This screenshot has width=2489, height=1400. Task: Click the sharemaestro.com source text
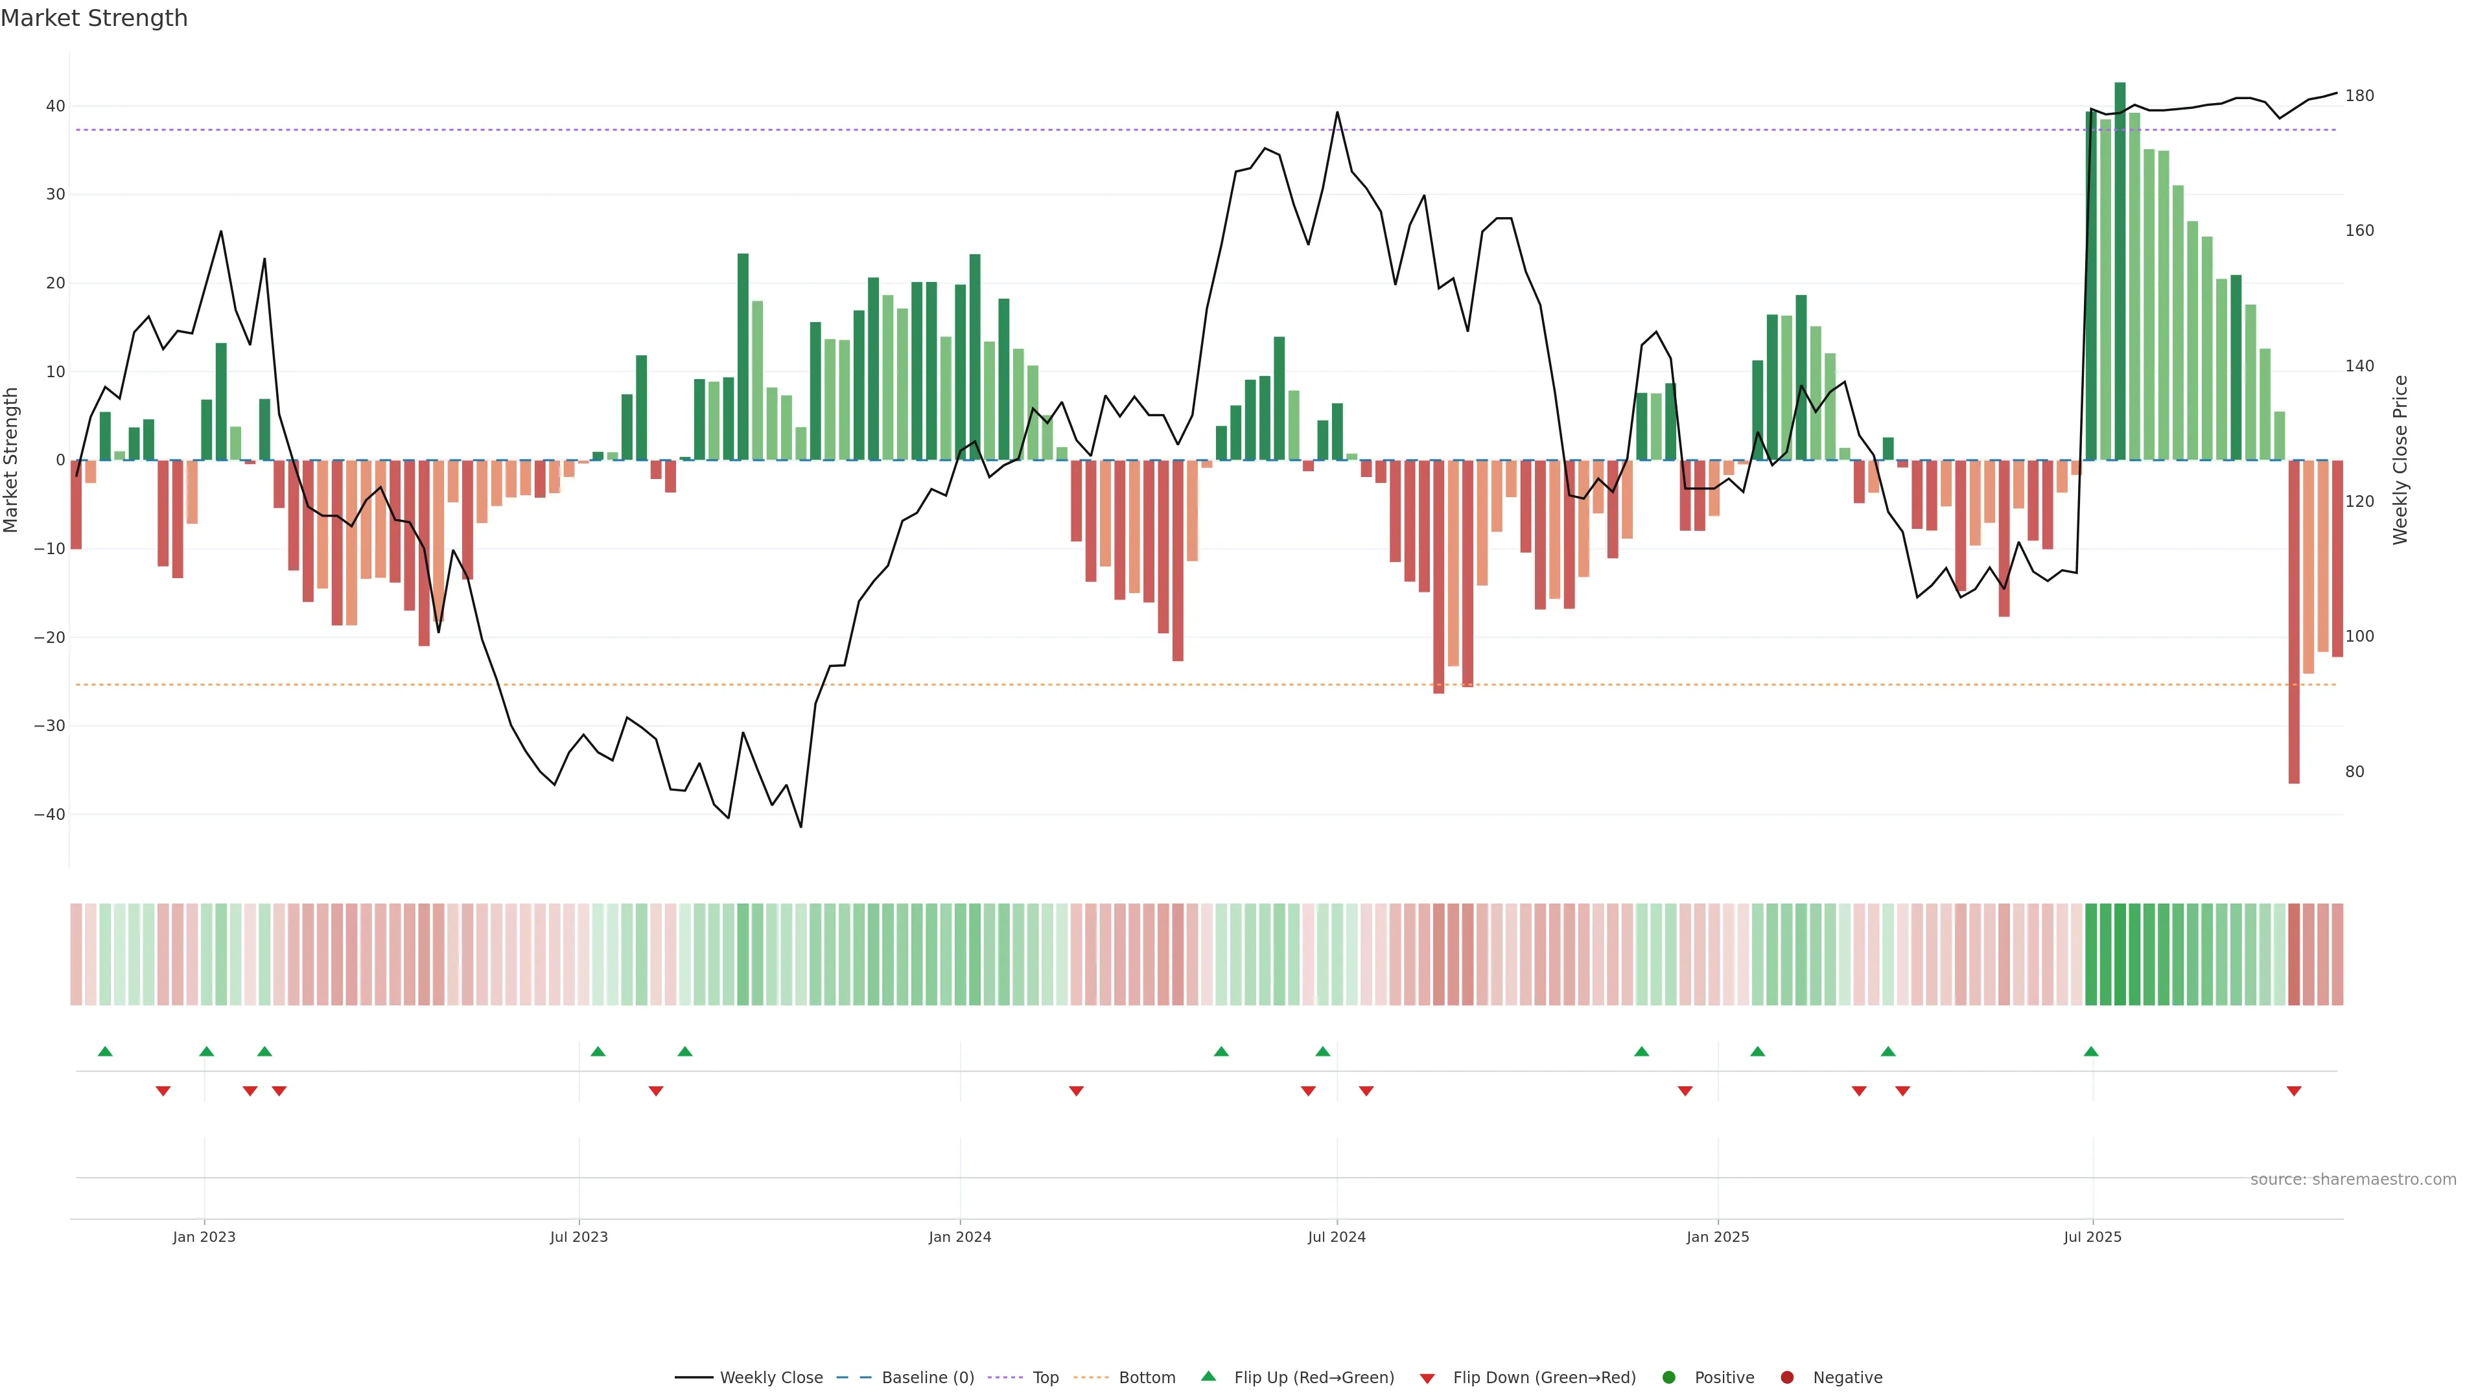(2353, 1180)
